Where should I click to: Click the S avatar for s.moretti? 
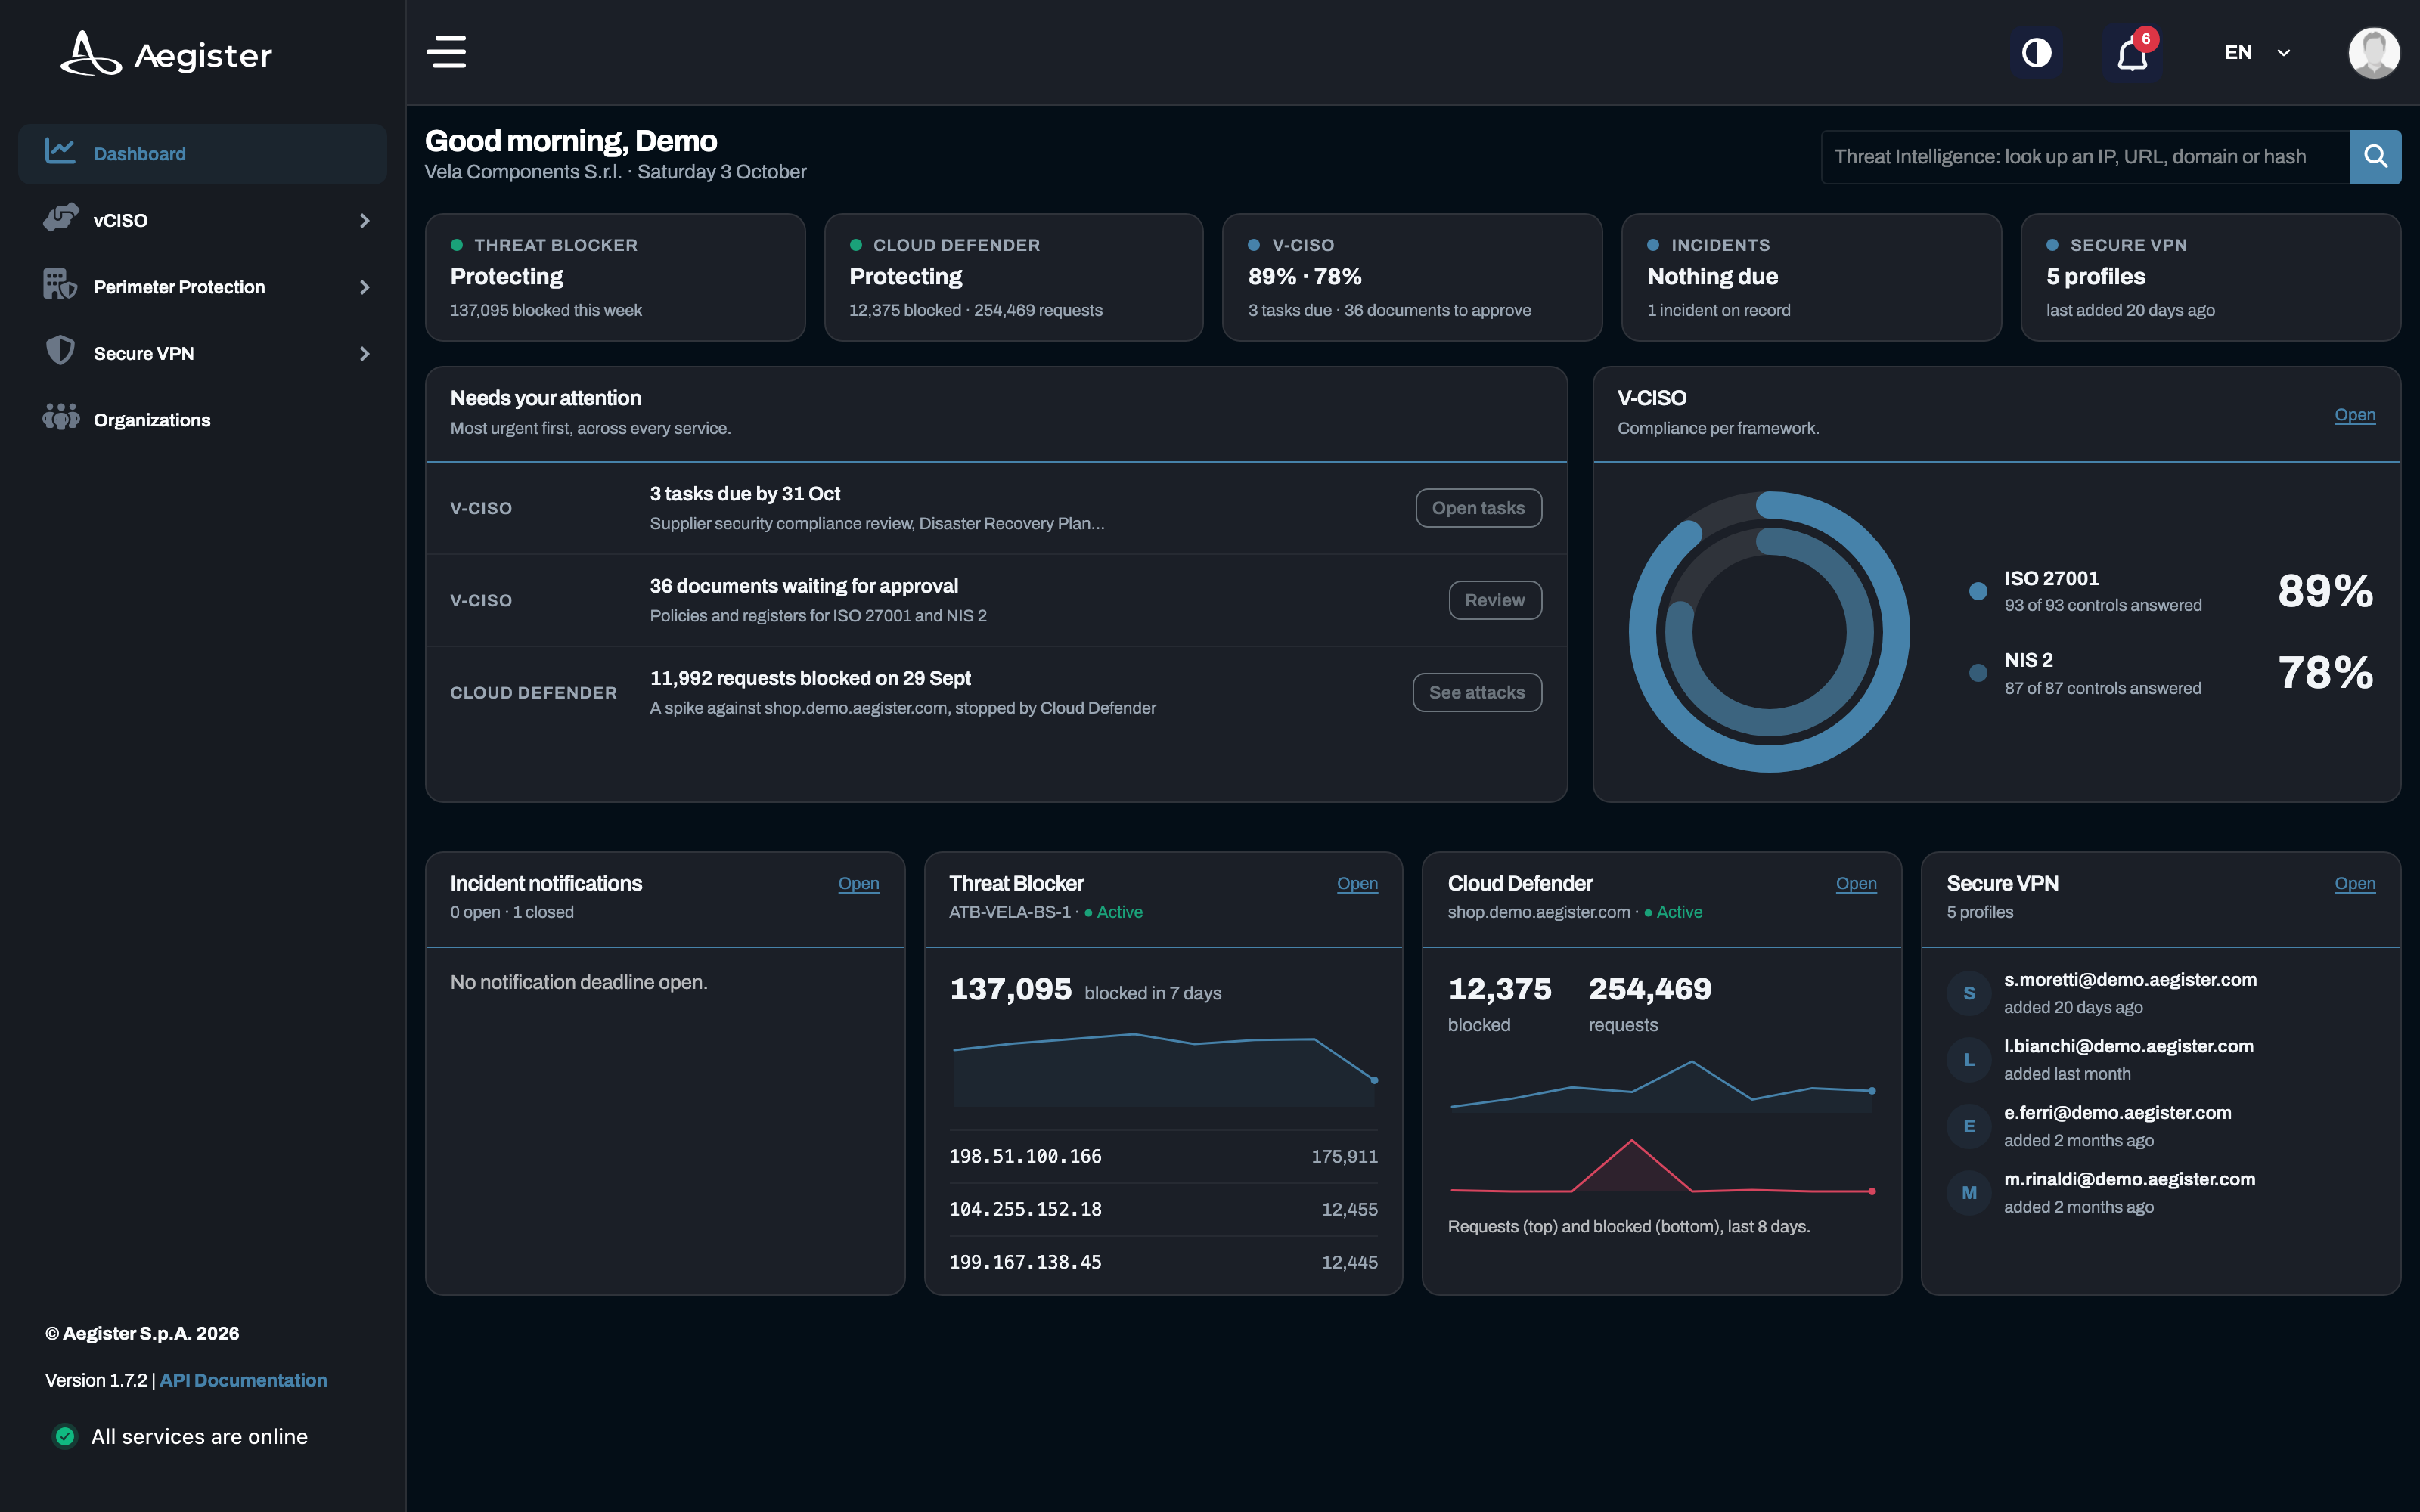1968,993
